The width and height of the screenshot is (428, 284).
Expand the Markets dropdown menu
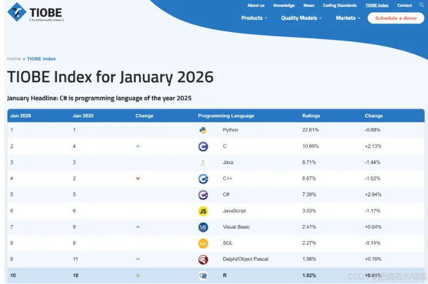click(x=348, y=18)
